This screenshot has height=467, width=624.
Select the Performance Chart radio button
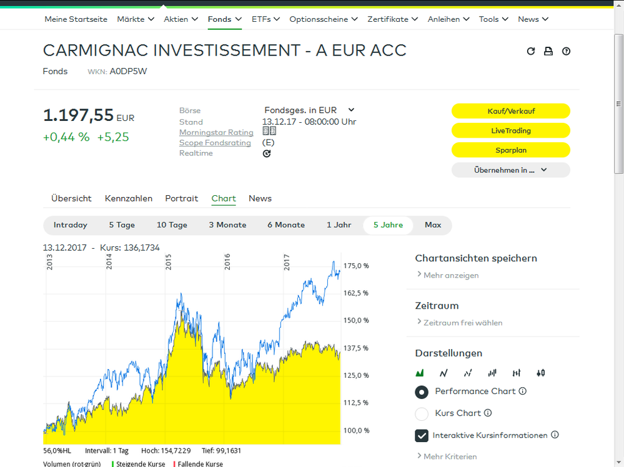pyautogui.click(x=422, y=392)
